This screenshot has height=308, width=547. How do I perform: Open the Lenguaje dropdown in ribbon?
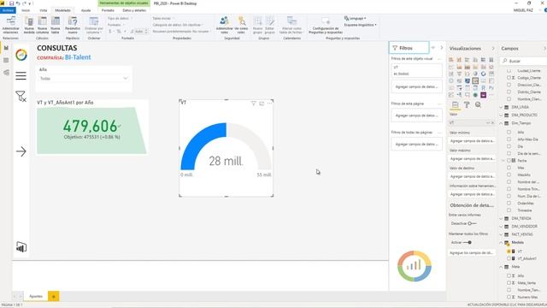coord(356,18)
